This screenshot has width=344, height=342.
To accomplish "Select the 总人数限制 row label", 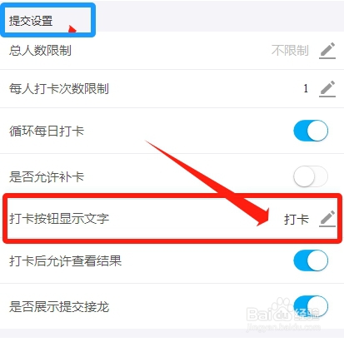I will tap(40, 51).
